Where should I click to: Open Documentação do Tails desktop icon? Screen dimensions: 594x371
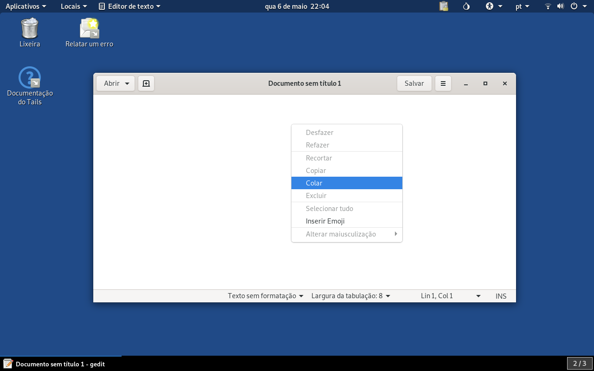[30, 77]
